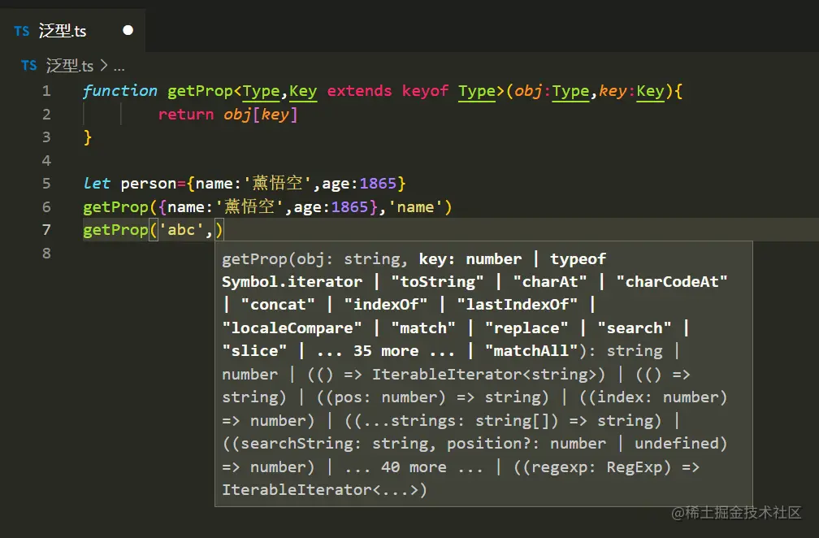Click "toString" in the signature tooltip
The height and width of the screenshot is (538, 819).
pos(438,281)
